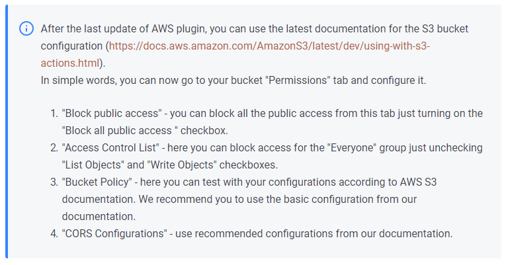Click the "Block public access" list item heading
The height and width of the screenshot is (265, 506).
pos(112,114)
